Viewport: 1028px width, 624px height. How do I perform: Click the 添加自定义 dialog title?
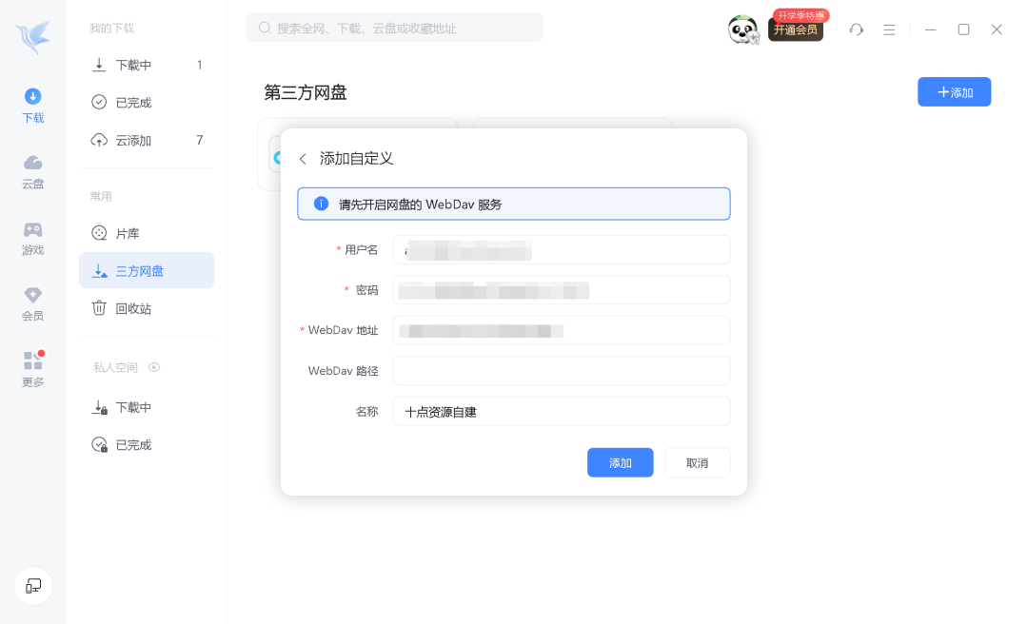pos(357,159)
